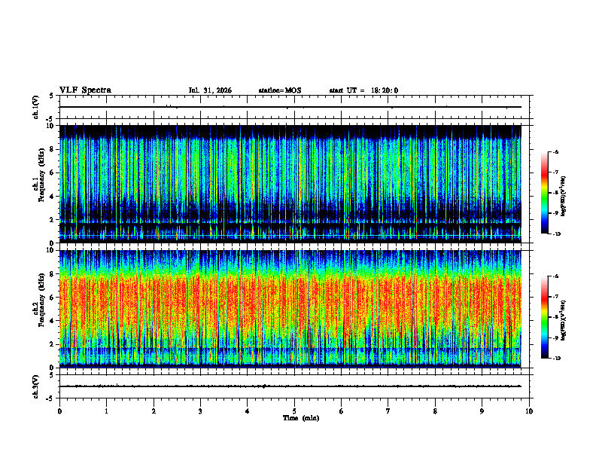
Task: Click the 3 minute tick on time axis
Action: 200,411
